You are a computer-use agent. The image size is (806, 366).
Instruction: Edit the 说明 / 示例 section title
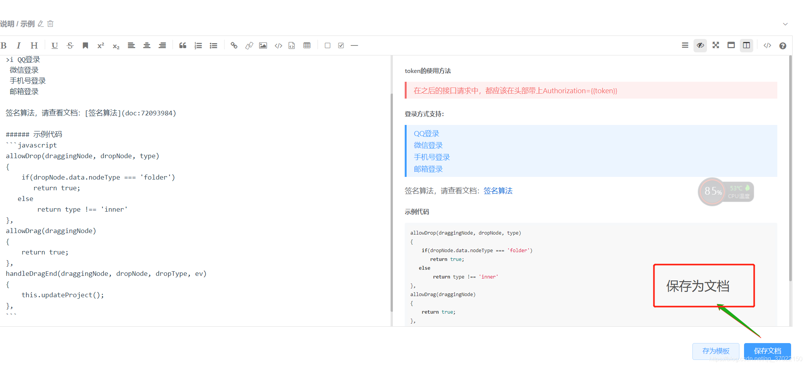pos(41,24)
